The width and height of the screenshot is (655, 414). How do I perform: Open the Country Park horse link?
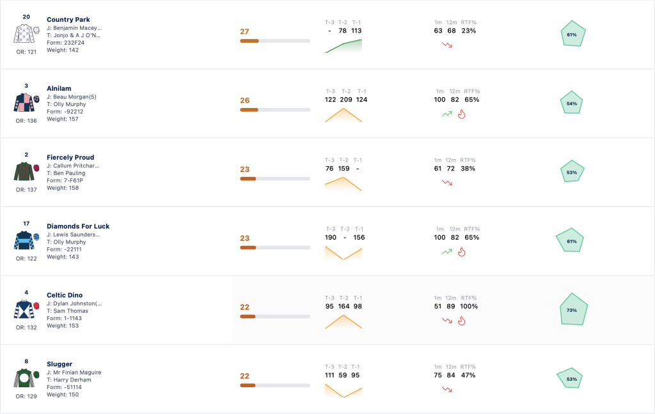pos(68,20)
